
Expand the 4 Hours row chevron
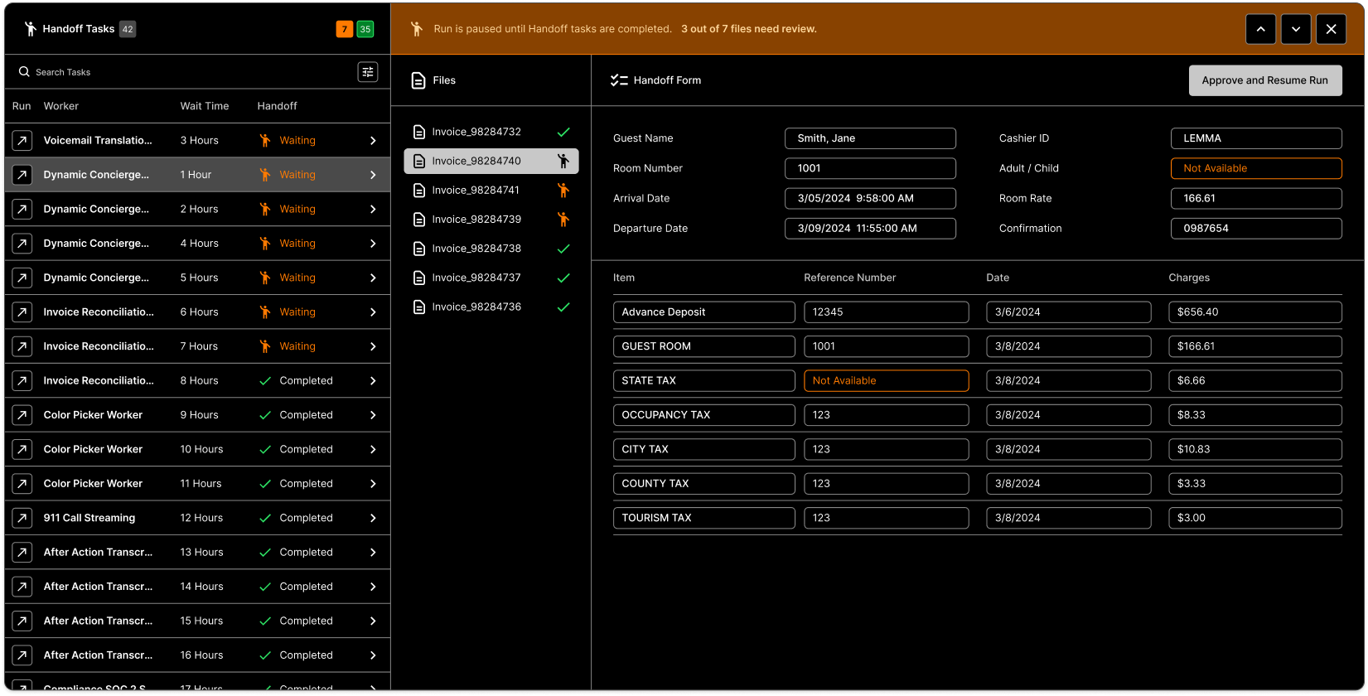pyautogui.click(x=373, y=244)
